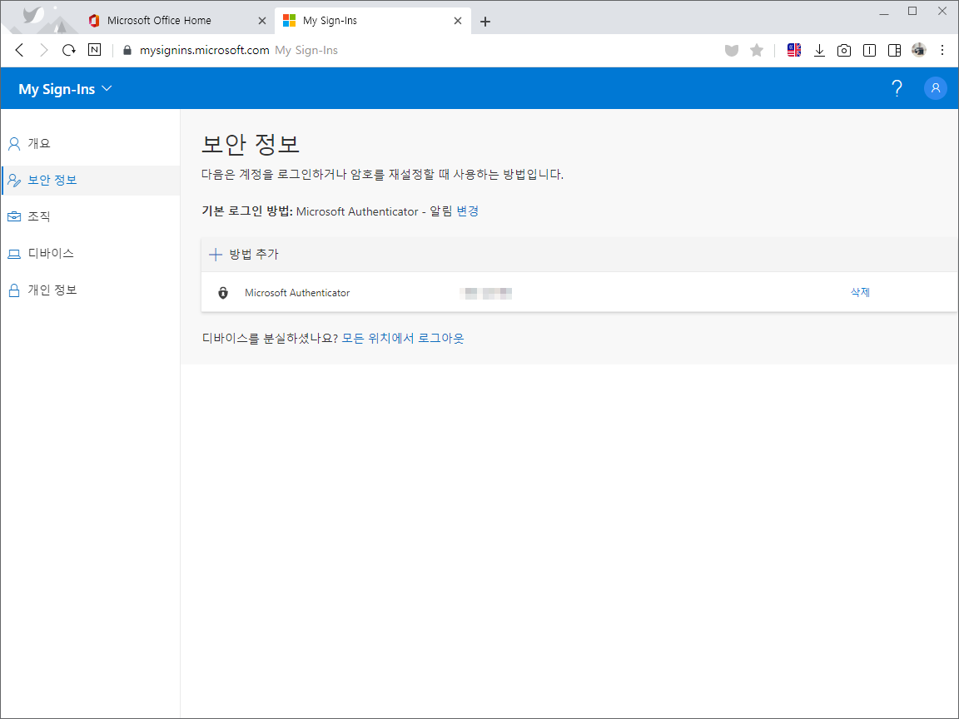
Task: Click the shield icon in address bar
Action: click(x=732, y=50)
